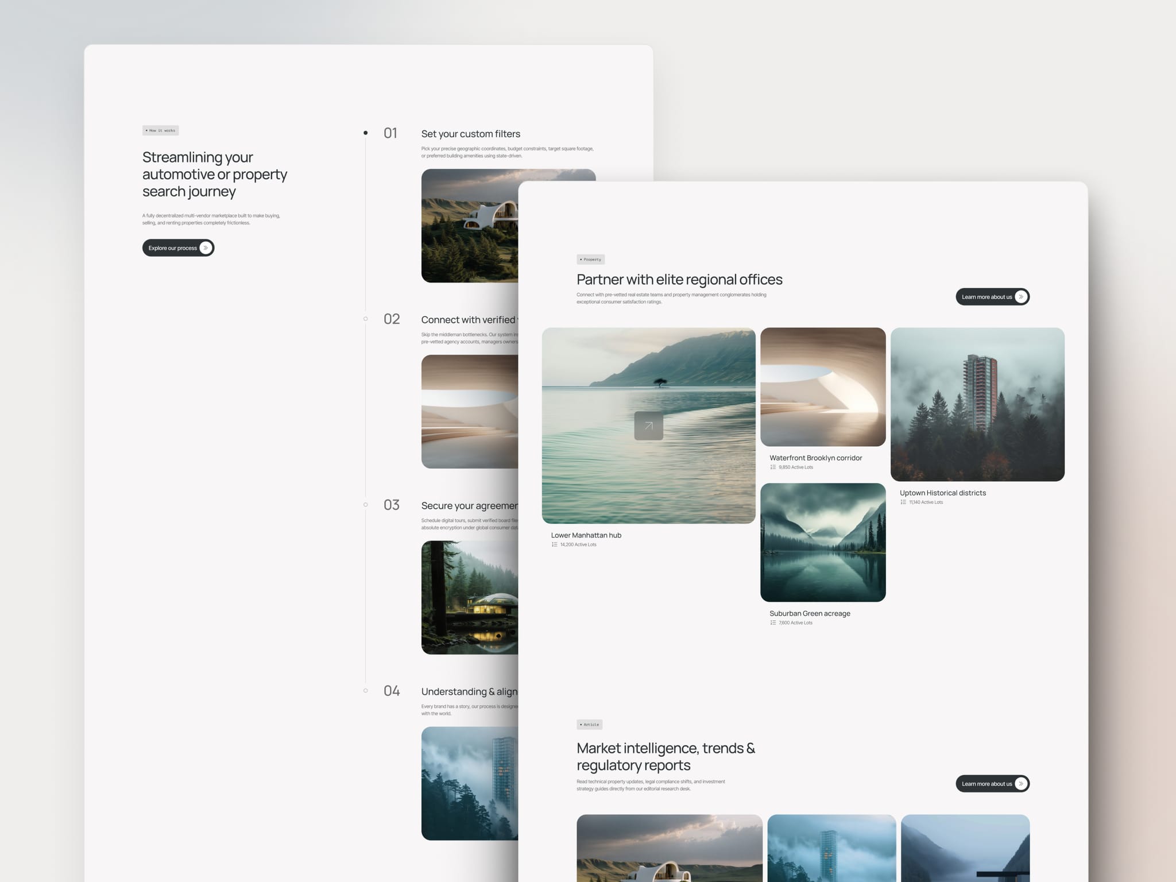1176x882 pixels.
Task: Open the Waterfront Brooklyn corridor image
Action: [x=823, y=387]
